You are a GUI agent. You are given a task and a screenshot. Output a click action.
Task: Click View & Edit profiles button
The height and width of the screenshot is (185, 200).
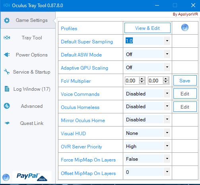148,28
